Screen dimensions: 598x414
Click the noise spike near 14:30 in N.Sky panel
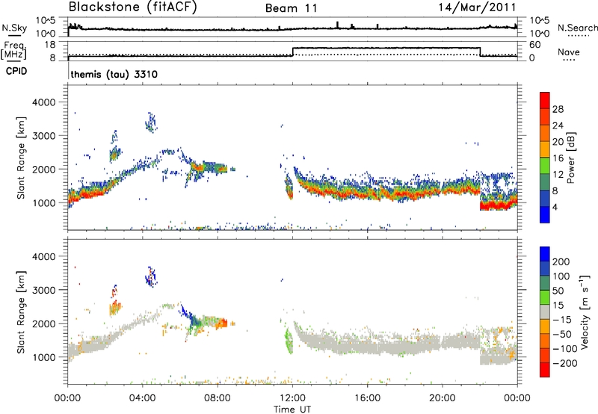(x=338, y=25)
